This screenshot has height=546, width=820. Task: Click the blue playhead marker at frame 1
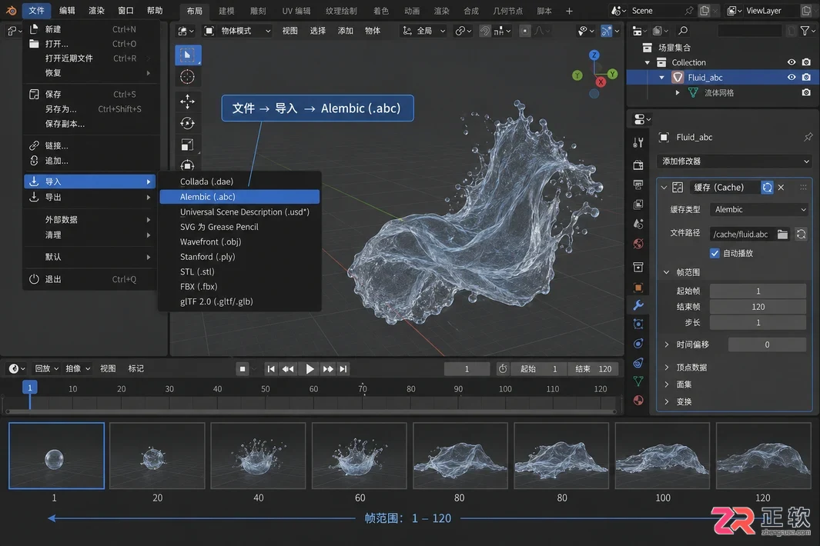[x=30, y=388]
